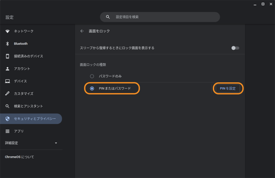Open セキュリティとプライバシー section

coord(31,119)
